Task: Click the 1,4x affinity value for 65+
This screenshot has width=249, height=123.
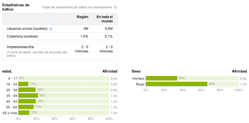Action: tap(114, 113)
